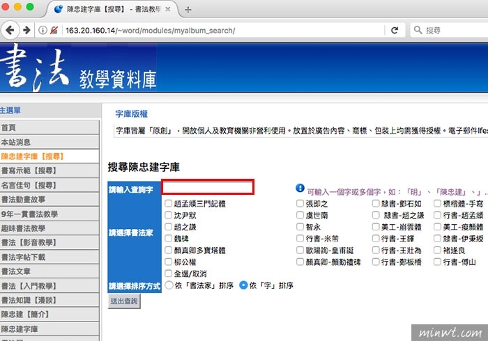Open 趣味書法教學 menu item
The image size is (488, 341).
coord(49,228)
